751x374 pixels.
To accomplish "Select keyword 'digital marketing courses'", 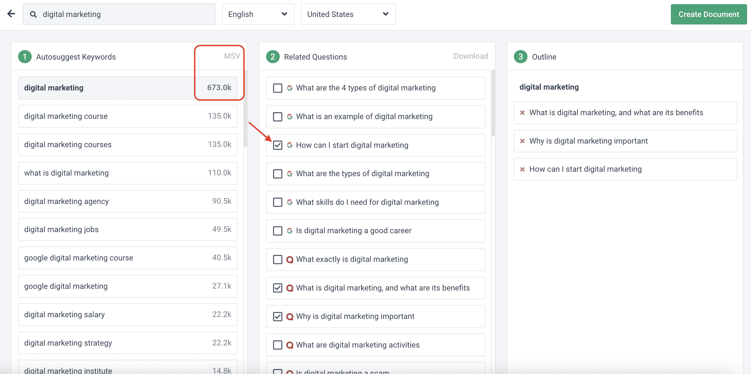I will (128, 145).
